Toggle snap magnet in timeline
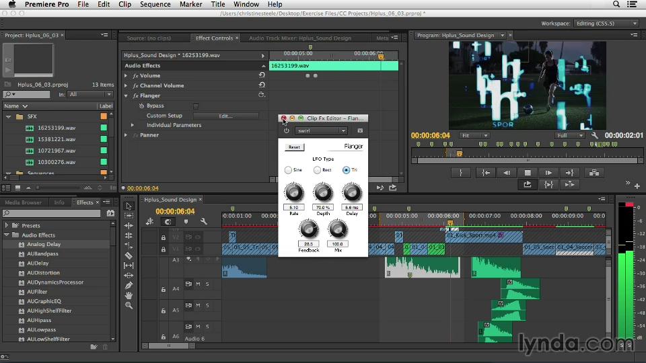The width and height of the screenshot is (646, 363). 168,221
